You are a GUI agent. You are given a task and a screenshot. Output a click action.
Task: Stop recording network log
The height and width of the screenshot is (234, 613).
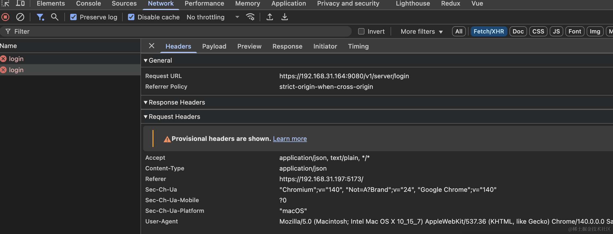click(x=5, y=17)
